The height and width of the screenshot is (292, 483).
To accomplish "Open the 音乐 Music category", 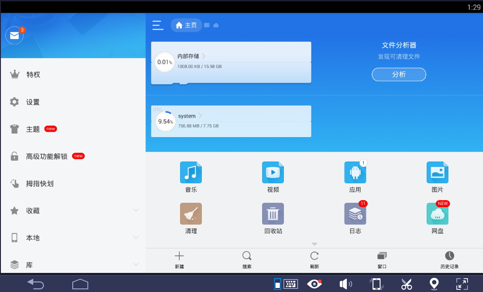I will 191,176.
